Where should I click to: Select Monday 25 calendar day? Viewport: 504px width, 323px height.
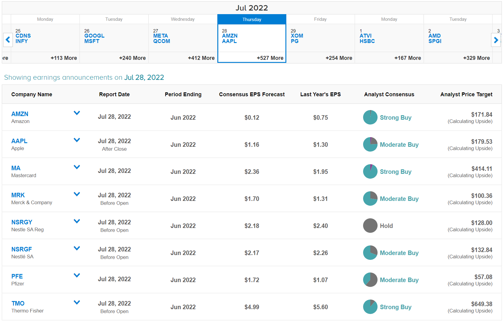(45, 38)
